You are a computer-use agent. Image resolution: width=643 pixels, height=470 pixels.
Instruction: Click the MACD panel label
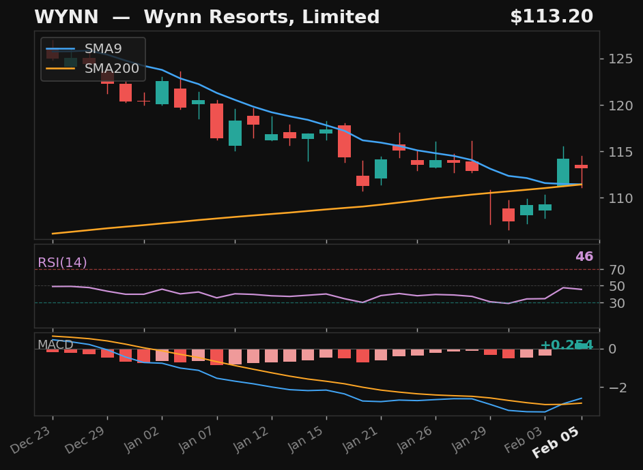55,345
